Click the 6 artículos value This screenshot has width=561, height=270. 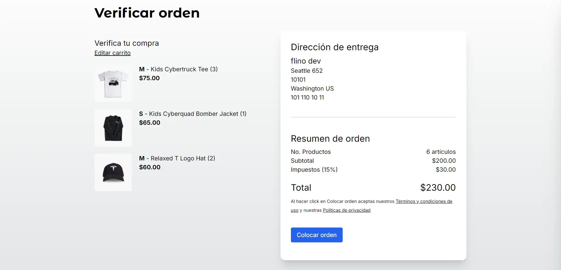tap(441, 152)
